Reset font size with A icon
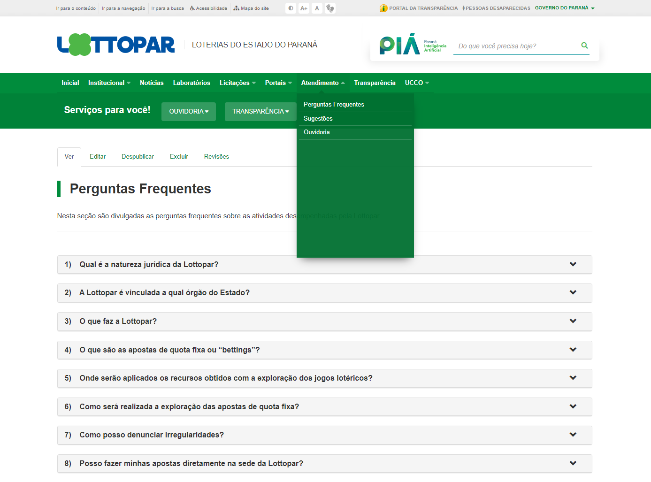This screenshot has height=482, width=651. click(x=317, y=8)
